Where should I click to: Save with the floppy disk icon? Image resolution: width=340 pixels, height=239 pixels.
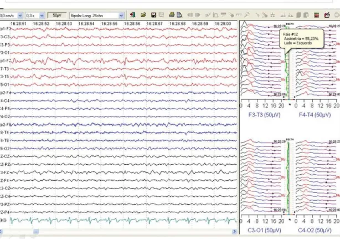[x=153, y=15]
